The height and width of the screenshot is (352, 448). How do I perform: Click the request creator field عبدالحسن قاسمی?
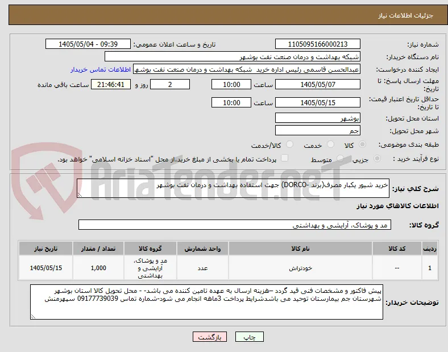(x=247, y=69)
